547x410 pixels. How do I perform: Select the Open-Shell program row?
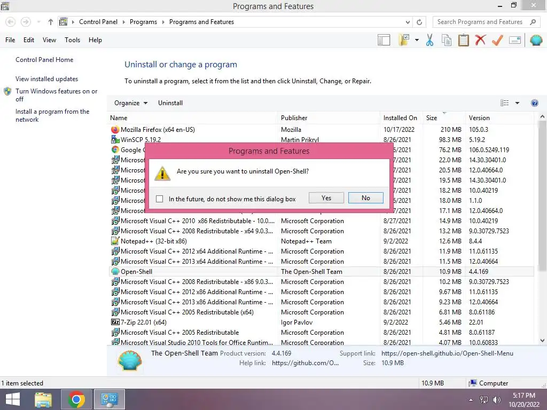tap(321, 271)
